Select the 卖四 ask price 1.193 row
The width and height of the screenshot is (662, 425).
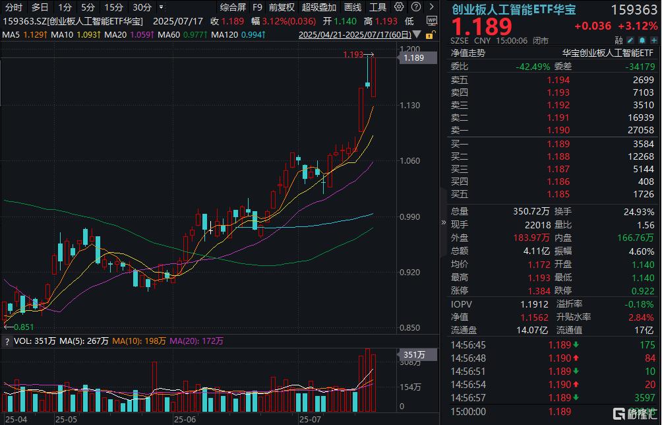553,92
